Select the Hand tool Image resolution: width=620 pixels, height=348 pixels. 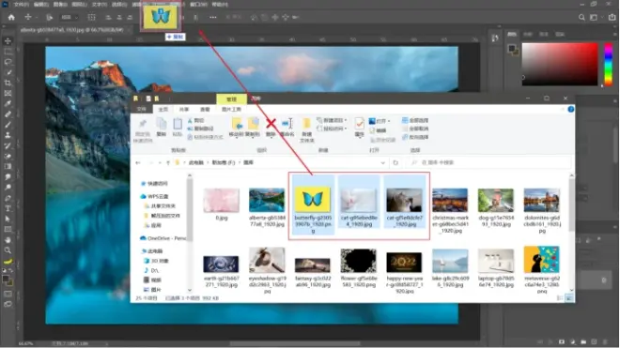(x=8, y=240)
